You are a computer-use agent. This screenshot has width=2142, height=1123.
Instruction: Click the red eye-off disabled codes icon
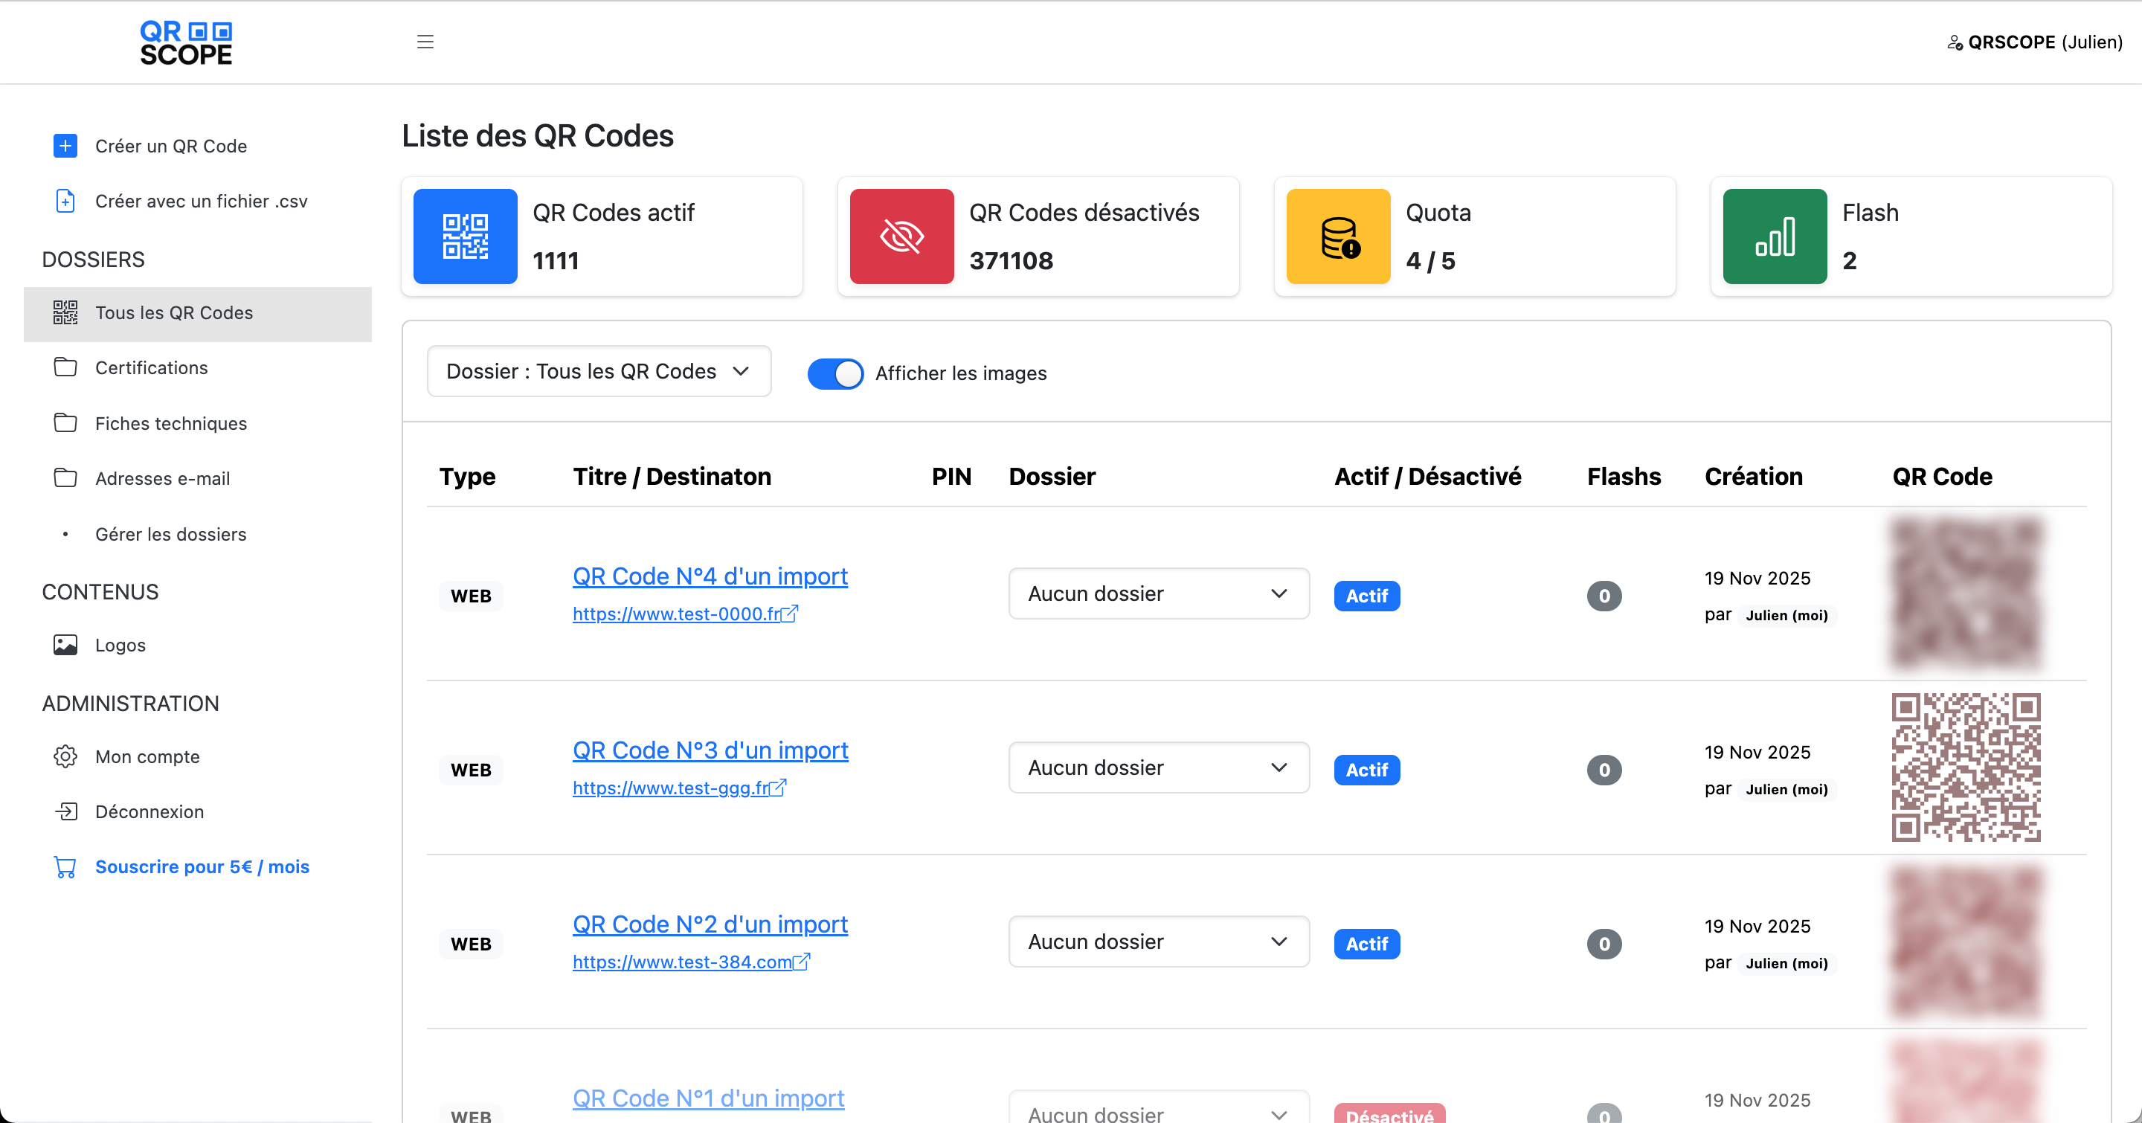901,236
